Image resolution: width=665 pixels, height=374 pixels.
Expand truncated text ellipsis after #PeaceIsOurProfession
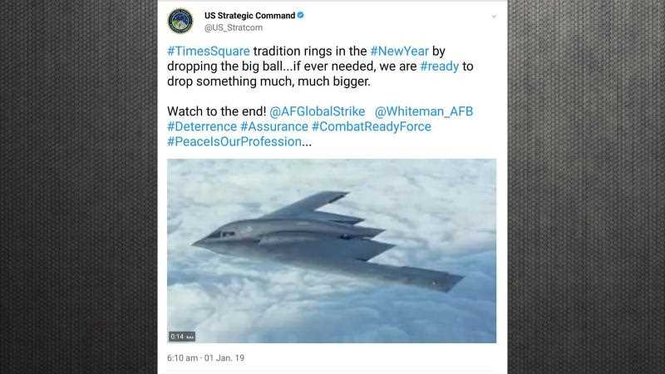tap(307, 143)
